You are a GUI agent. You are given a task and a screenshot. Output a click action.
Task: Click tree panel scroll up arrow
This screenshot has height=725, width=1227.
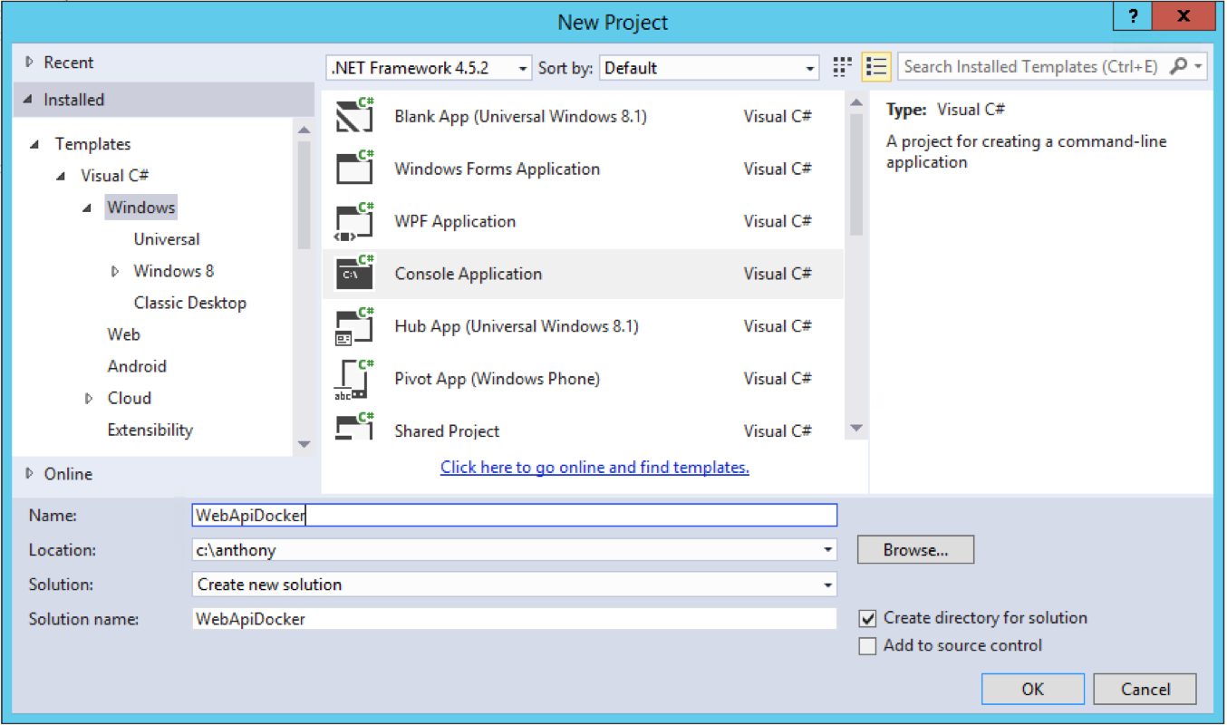point(304,130)
